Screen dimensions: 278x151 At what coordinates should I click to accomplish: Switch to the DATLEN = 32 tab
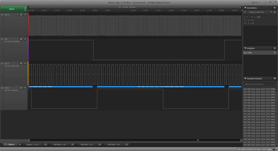click(x=88, y=145)
